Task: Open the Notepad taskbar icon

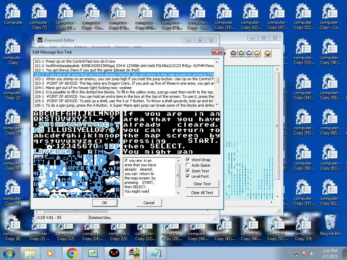Action: [x=156, y=253]
